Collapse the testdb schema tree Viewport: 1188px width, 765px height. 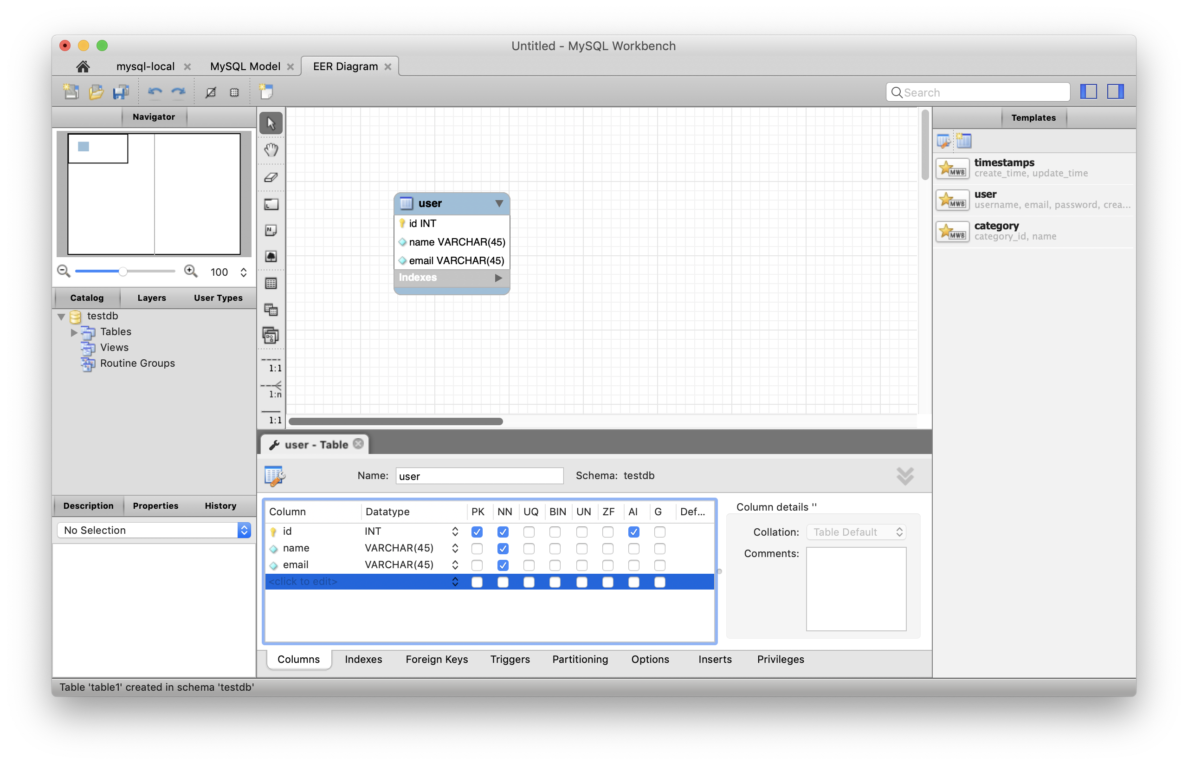[62, 317]
